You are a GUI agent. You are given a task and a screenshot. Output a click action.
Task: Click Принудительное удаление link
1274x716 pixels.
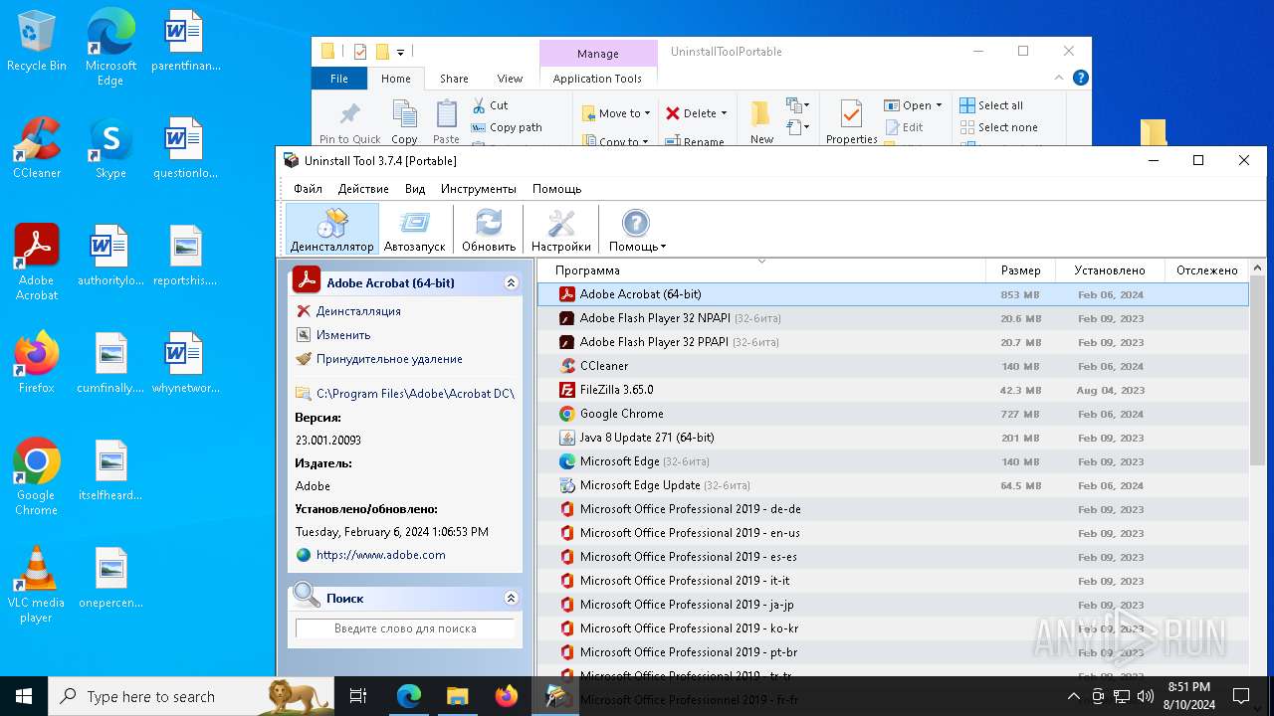click(x=389, y=359)
